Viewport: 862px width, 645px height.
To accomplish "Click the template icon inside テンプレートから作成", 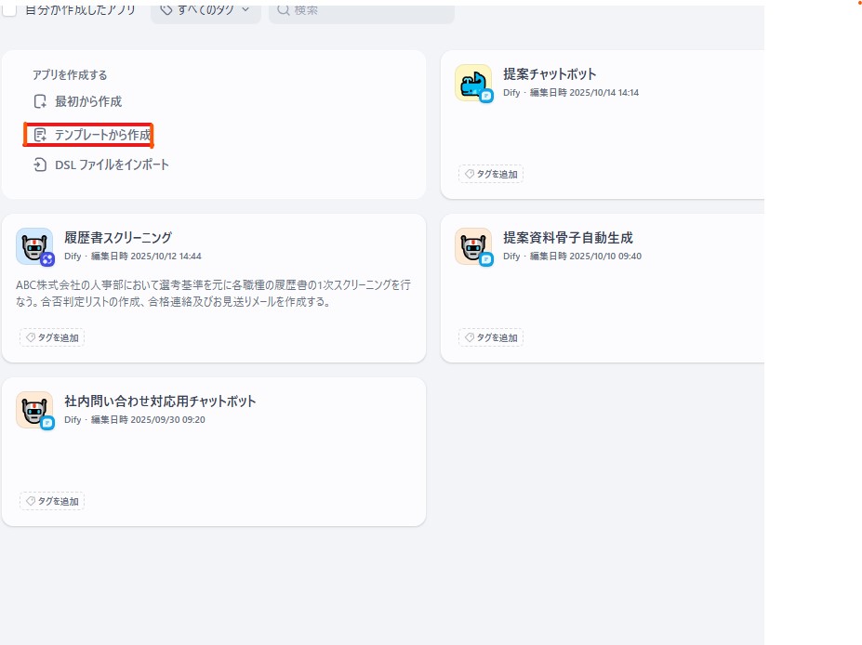I will point(40,134).
